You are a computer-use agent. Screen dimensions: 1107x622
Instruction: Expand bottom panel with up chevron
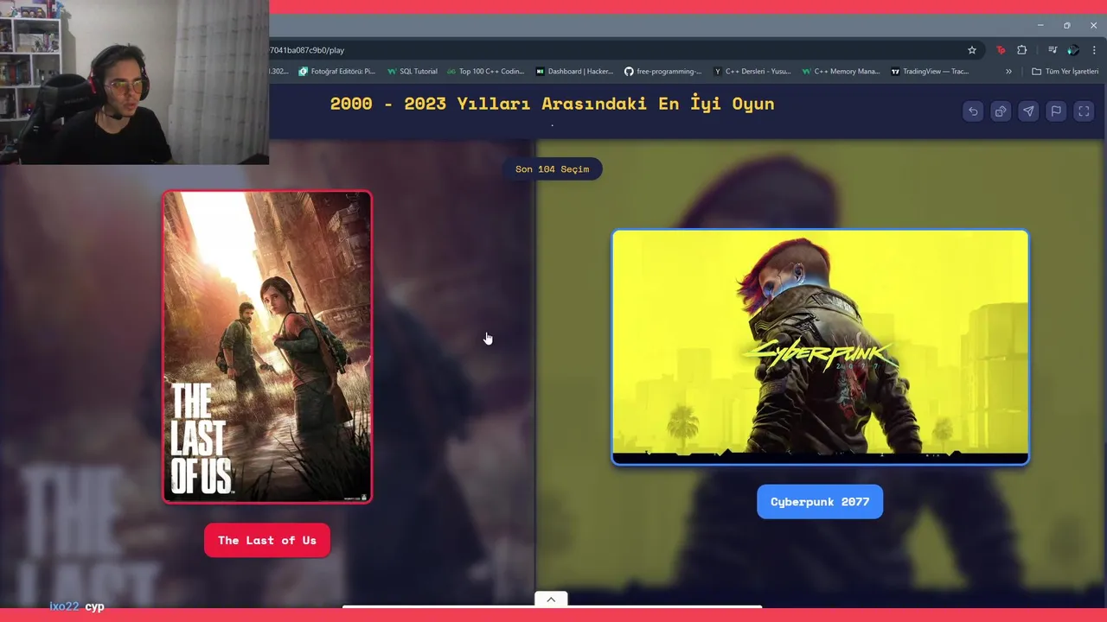(551, 600)
